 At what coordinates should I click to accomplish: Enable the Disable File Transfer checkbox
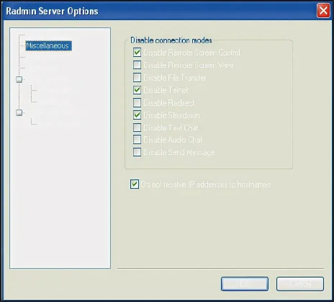(137, 77)
